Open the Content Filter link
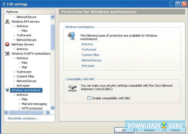This screenshot has height=134, width=188. [90, 55]
